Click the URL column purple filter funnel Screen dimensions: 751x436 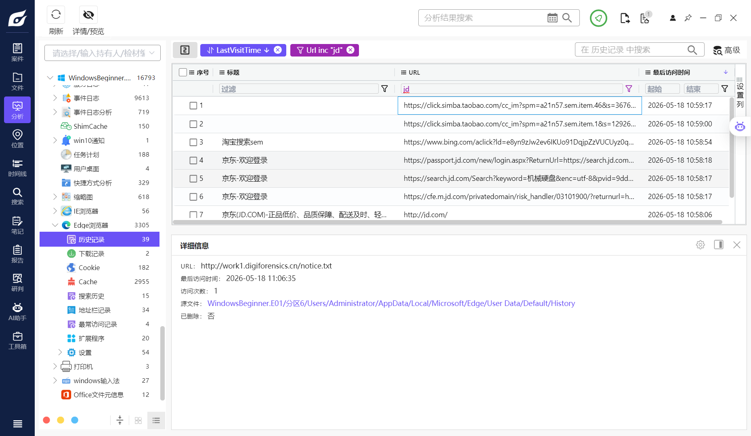tap(629, 89)
